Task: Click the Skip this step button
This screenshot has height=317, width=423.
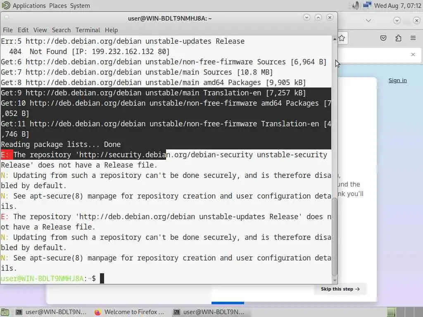Action: tap(340, 289)
